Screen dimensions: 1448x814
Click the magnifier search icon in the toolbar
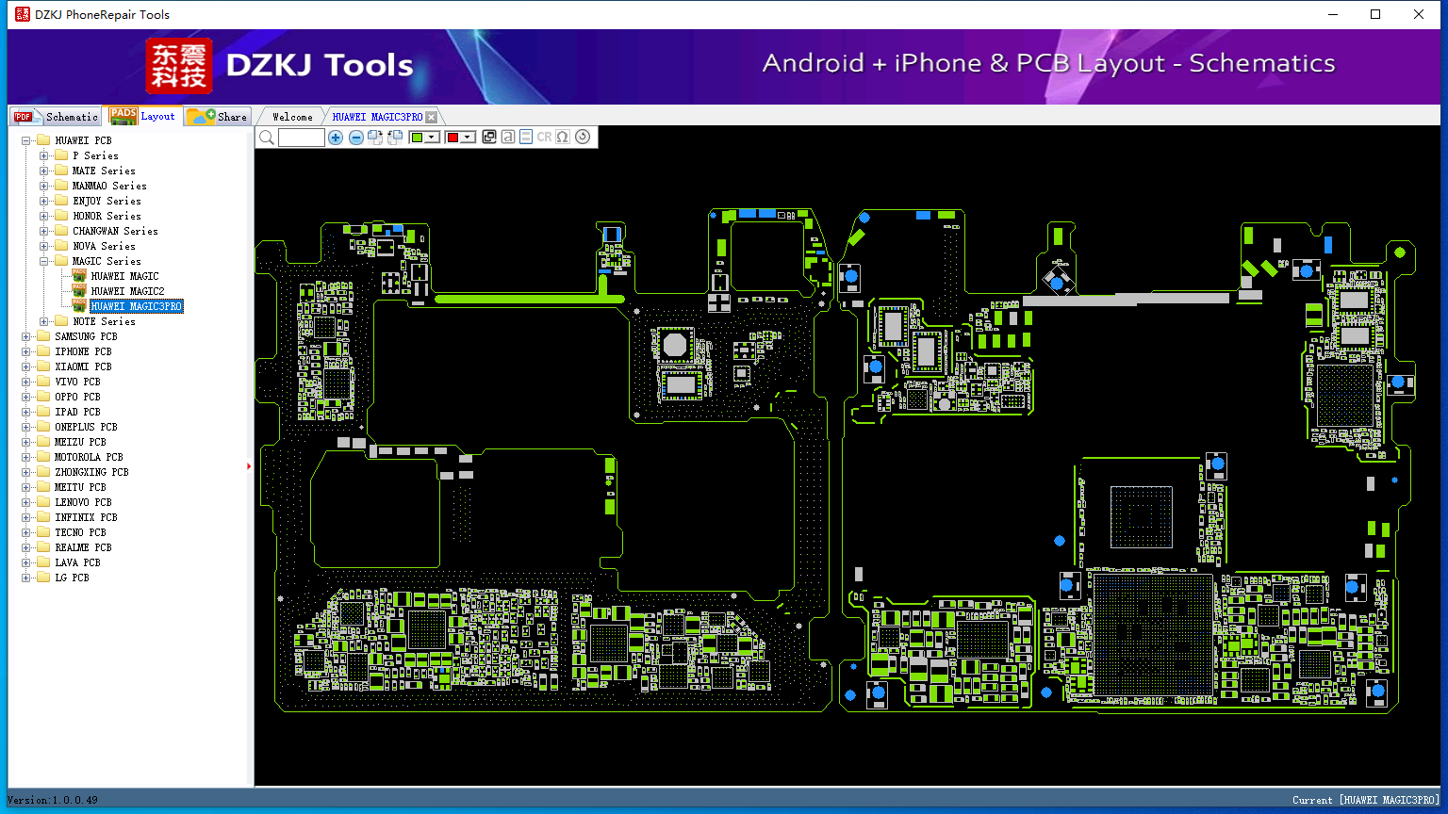click(267, 138)
